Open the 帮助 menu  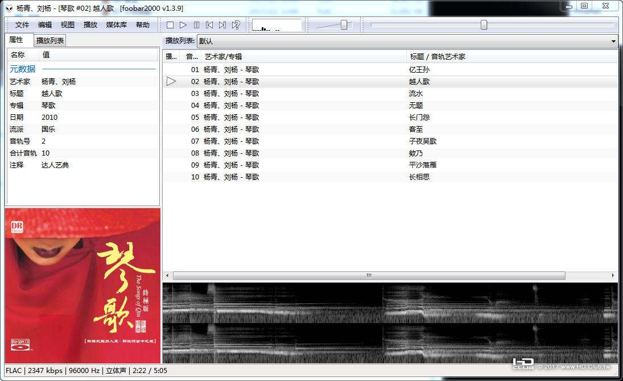point(143,25)
